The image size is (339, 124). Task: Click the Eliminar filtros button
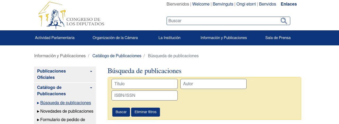145,112
